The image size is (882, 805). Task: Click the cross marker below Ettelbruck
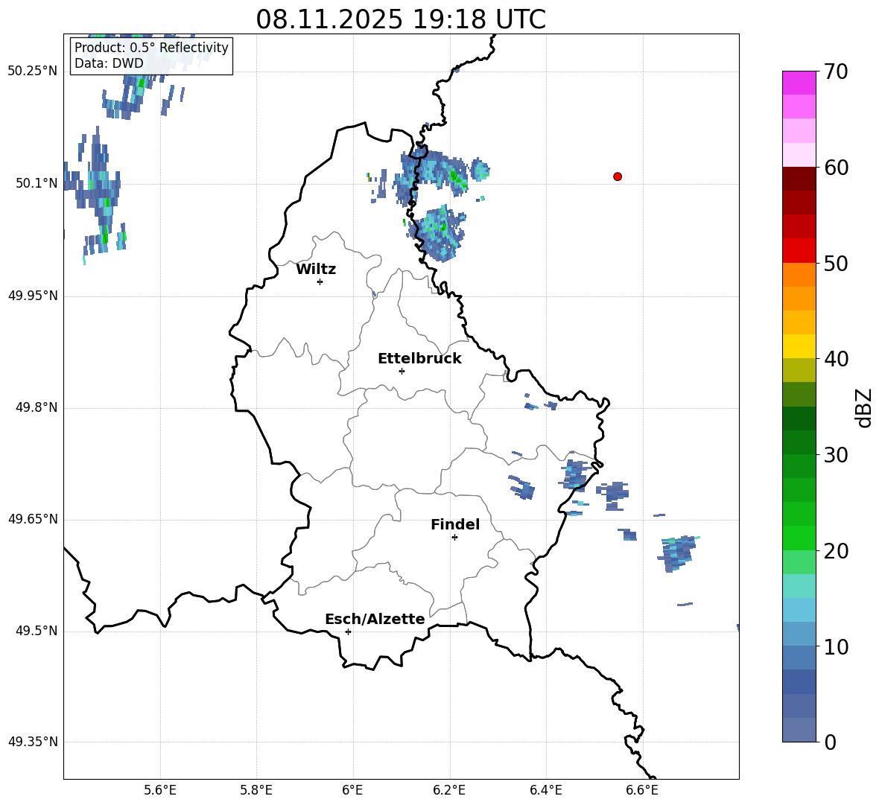(x=402, y=371)
